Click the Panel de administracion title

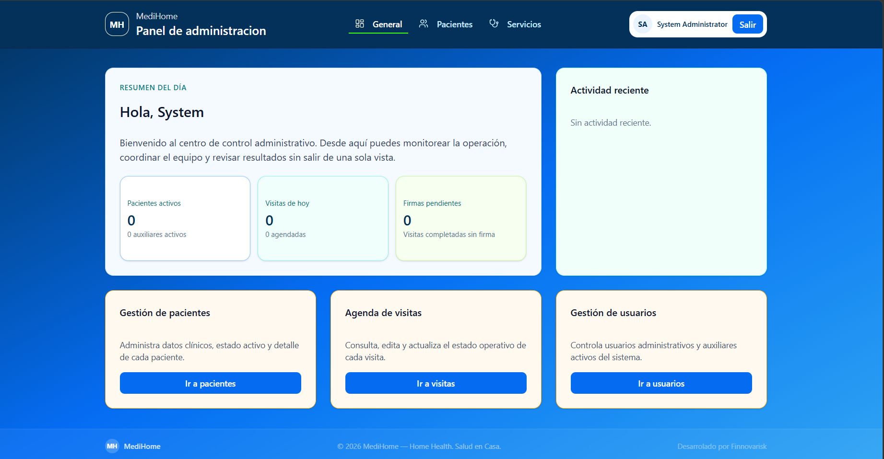(201, 31)
